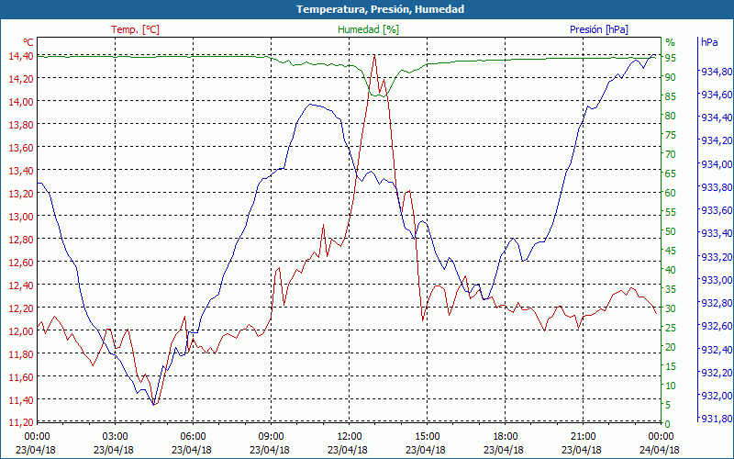Click the '933,00' pressure axis value

pos(717,280)
